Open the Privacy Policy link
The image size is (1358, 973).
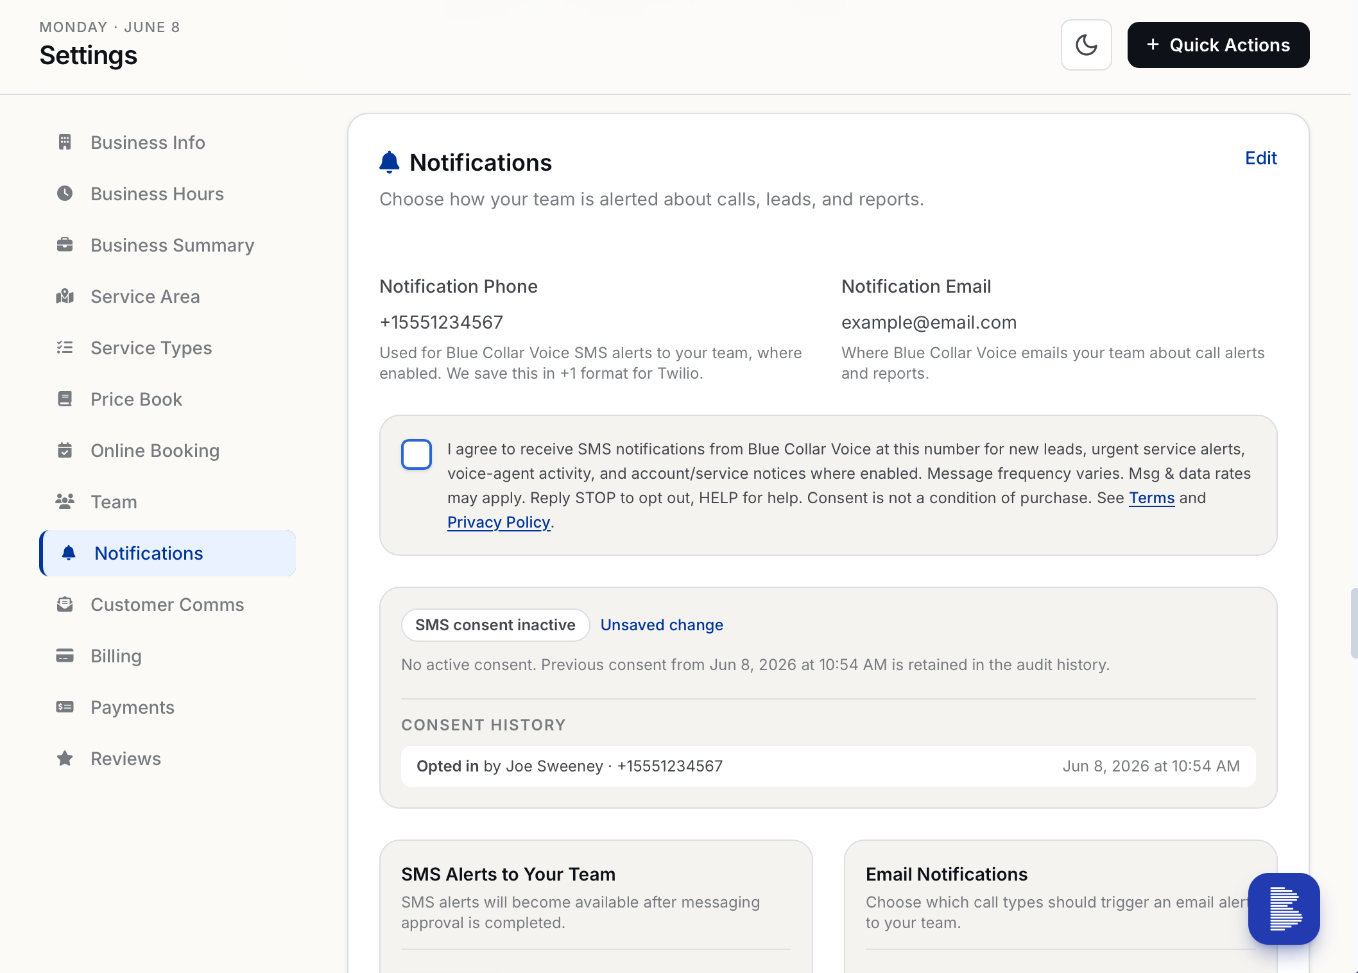pos(499,522)
